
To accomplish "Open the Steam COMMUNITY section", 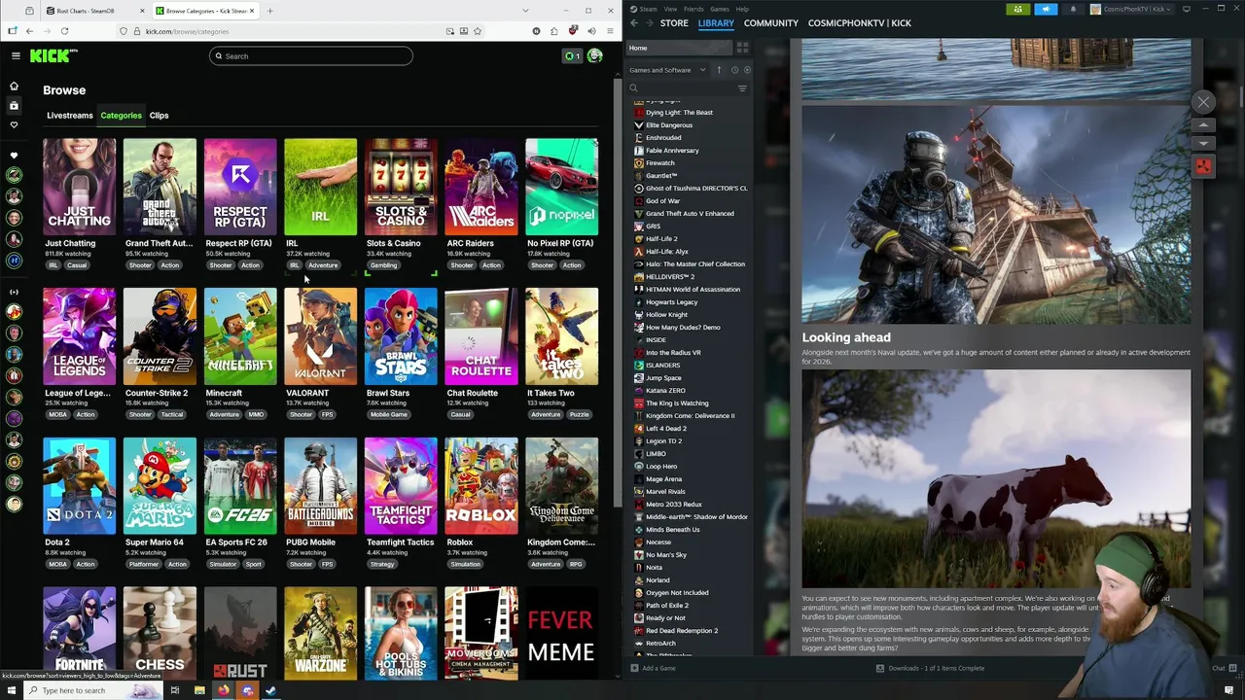I will [x=770, y=23].
